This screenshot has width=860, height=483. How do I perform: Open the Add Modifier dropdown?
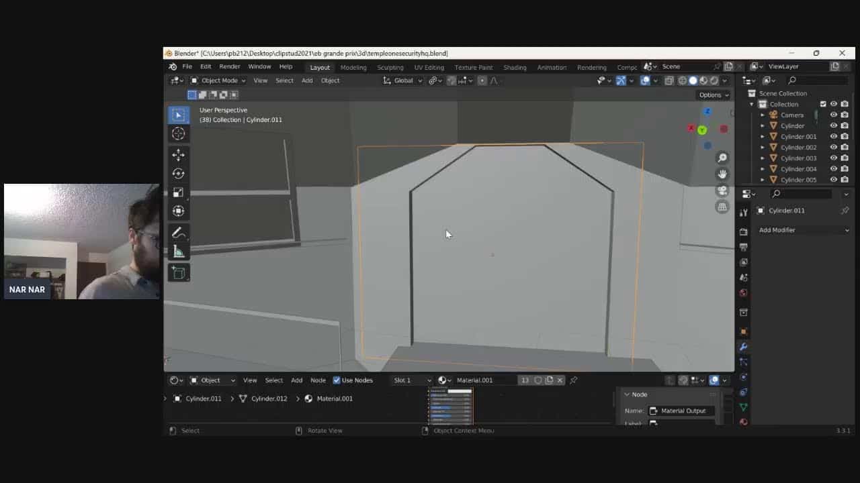pos(804,230)
